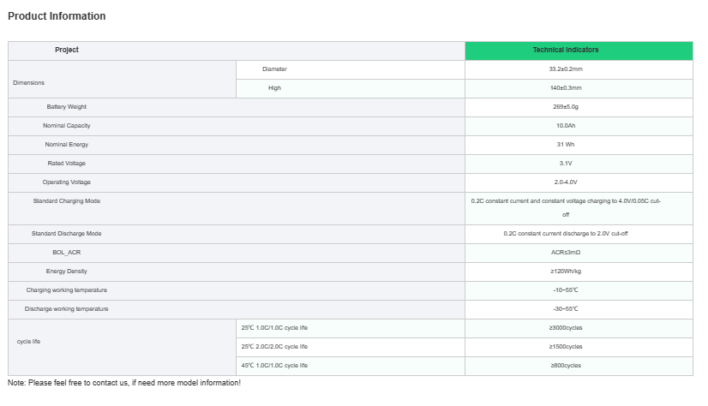Viewport: 708px width, 406px height.
Task: Select the Standard Charging Mode label
Action: click(x=67, y=201)
